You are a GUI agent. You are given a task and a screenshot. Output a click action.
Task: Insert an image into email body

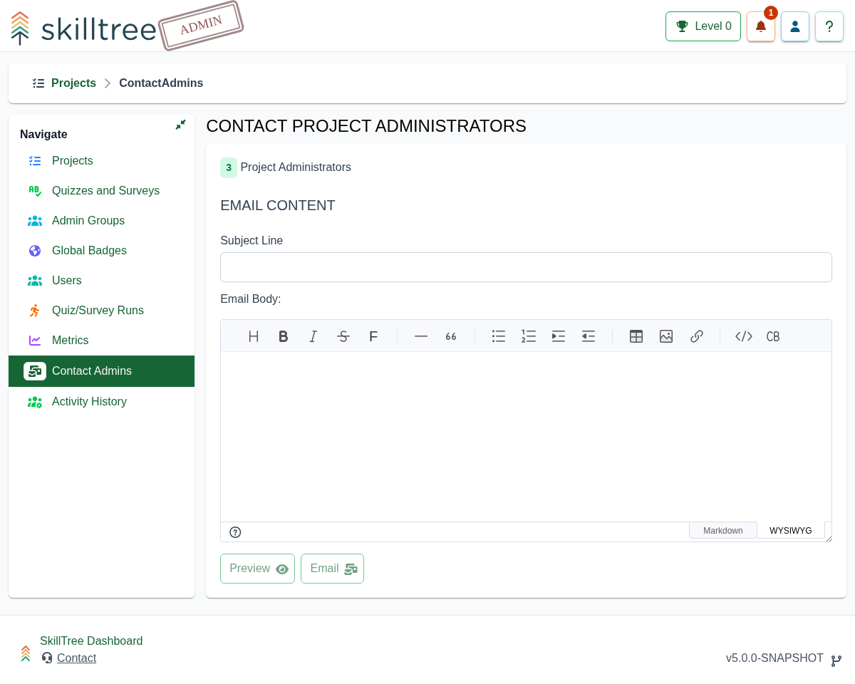point(666,336)
